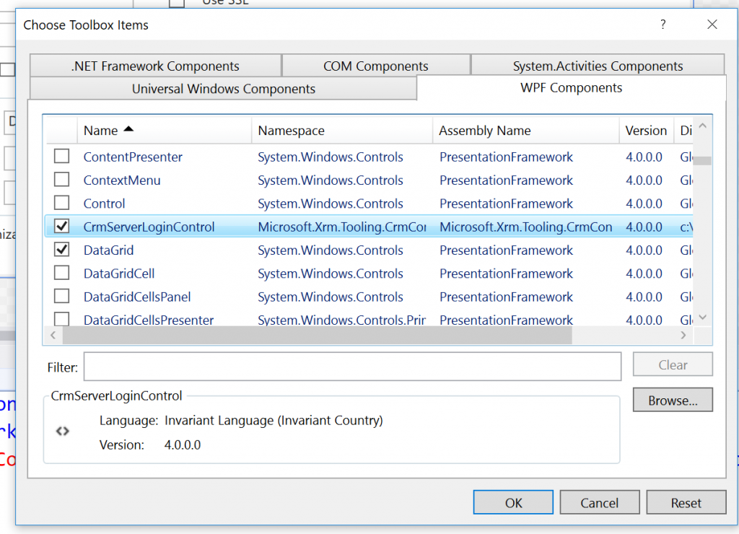Enable the Control component checkbox
The width and height of the screenshot is (739, 534).
(61, 203)
